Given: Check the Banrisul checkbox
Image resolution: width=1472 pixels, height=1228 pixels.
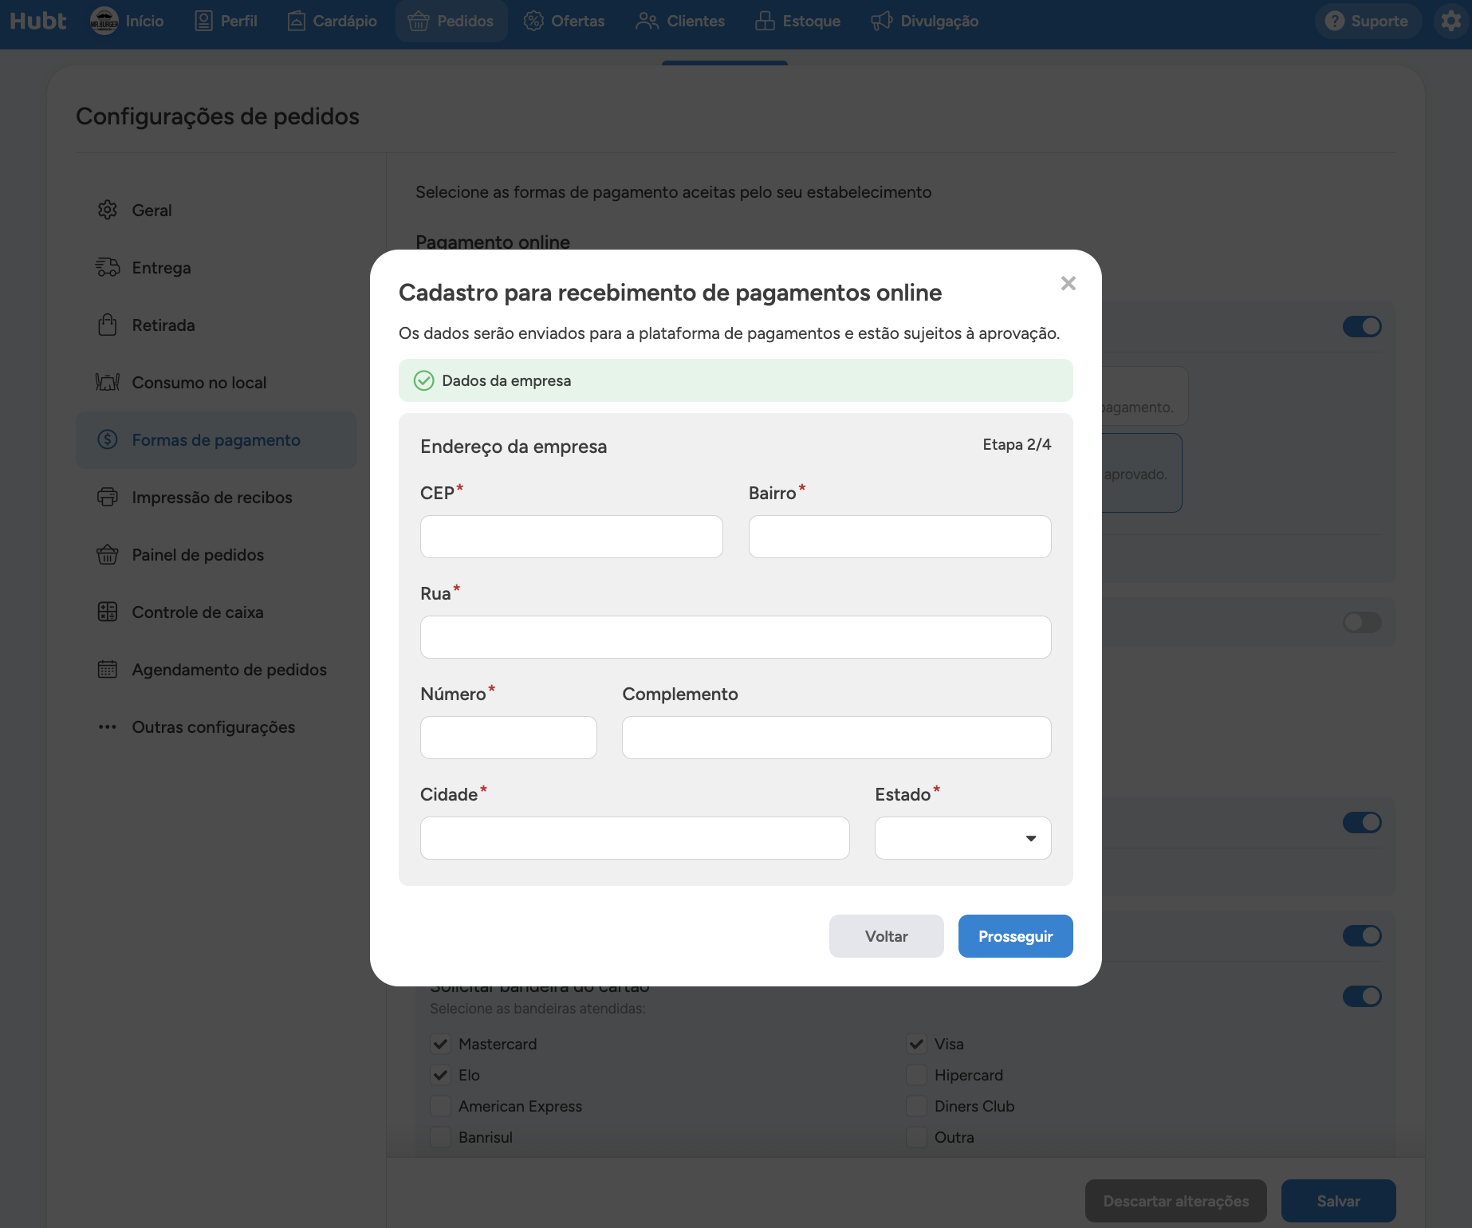Looking at the screenshot, I should [x=440, y=1137].
